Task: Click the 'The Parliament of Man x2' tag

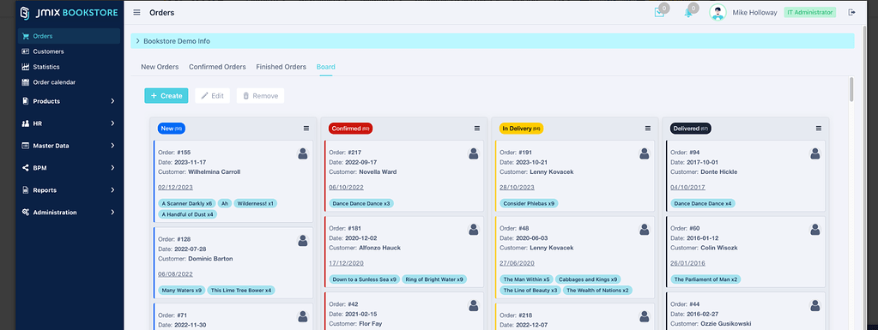Action: (x=705, y=279)
